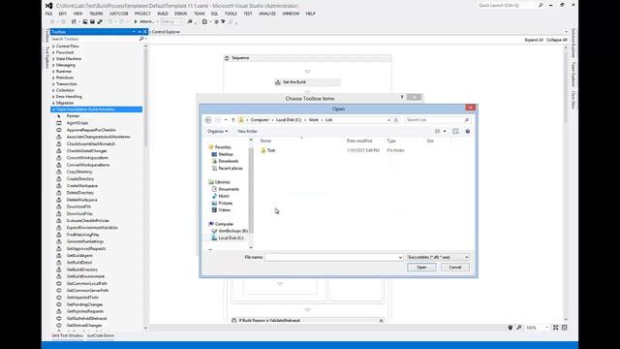Viewport: 620px width, 349px height.
Task: Click Collapse All in the designer
Action: [x=557, y=40]
